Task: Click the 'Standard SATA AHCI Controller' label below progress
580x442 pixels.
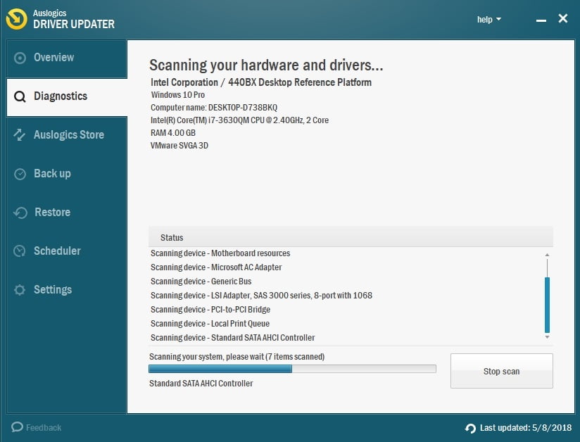Action: [x=201, y=384]
